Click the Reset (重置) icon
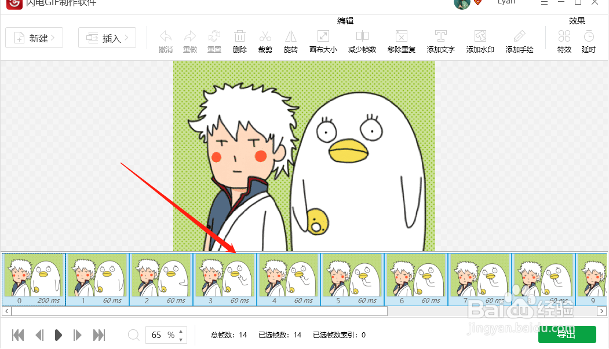 (214, 36)
